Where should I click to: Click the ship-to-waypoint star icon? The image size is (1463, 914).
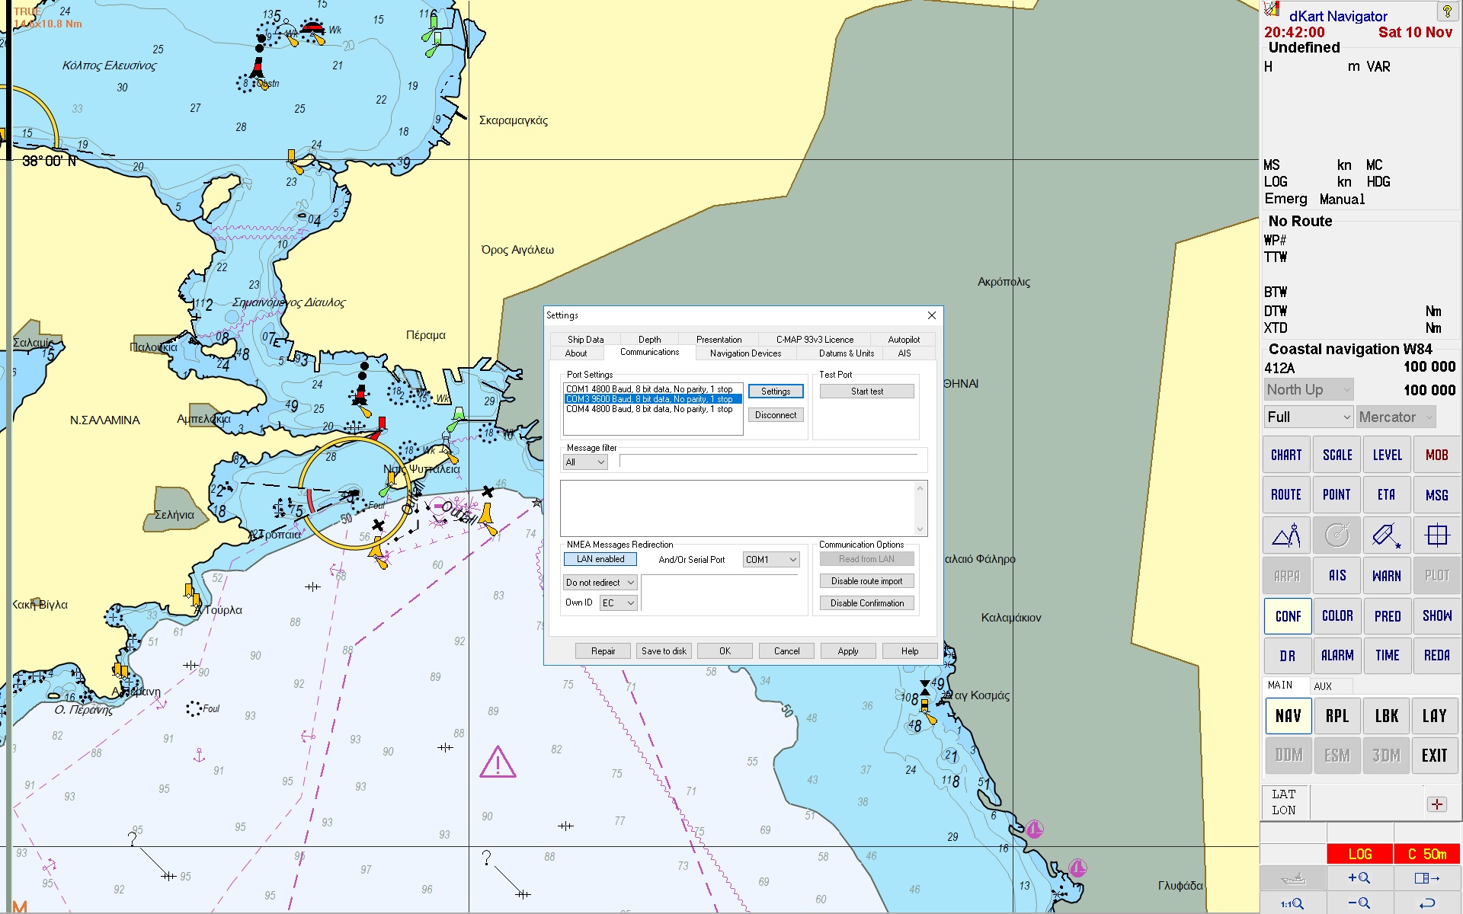1387,535
